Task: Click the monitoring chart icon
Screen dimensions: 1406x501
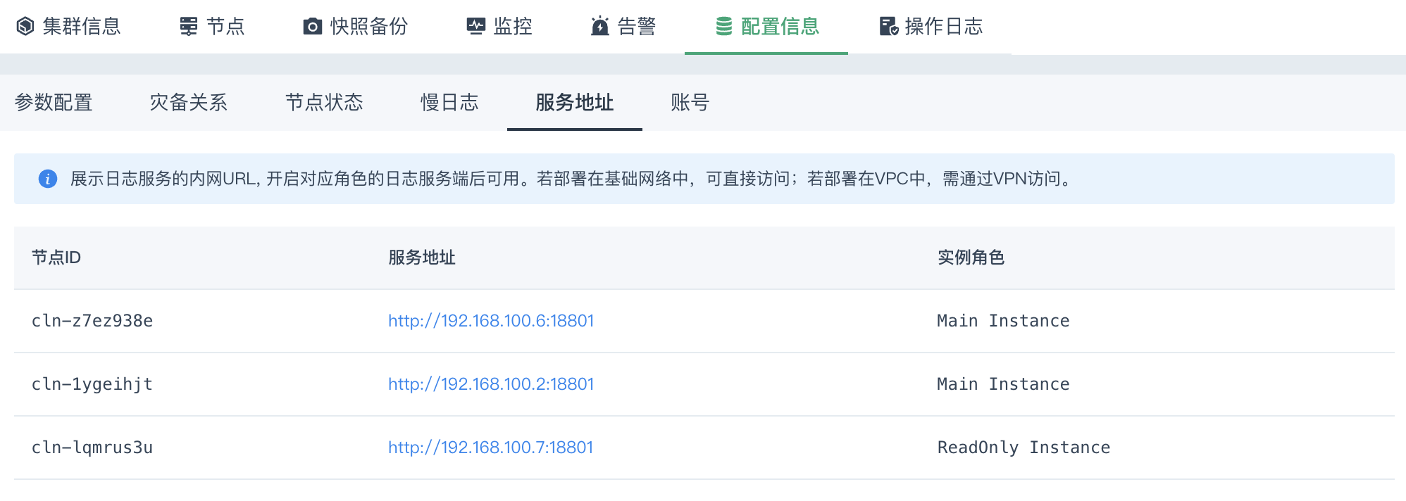Action: [x=476, y=27]
